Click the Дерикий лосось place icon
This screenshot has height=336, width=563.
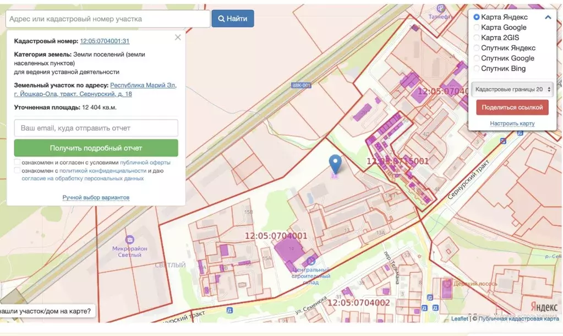tap(447, 284)
